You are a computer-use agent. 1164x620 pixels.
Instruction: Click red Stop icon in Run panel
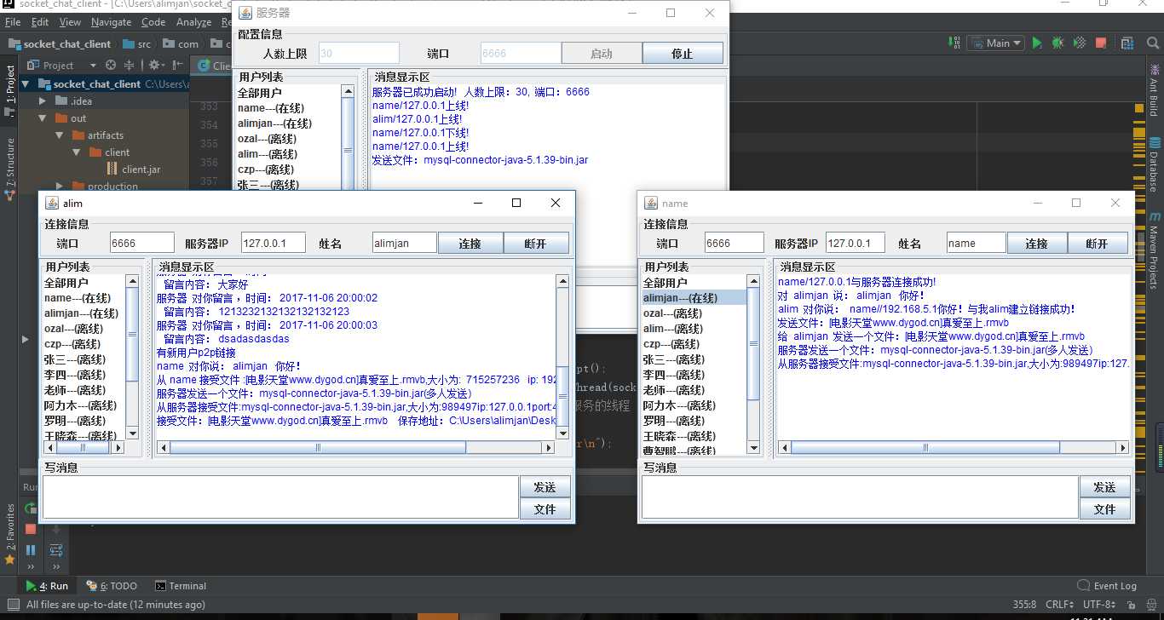point(31,529)
